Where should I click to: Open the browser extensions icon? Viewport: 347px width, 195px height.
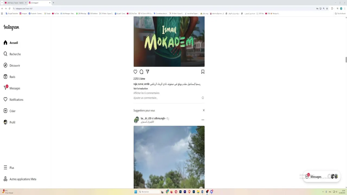[x=332, y=8]
